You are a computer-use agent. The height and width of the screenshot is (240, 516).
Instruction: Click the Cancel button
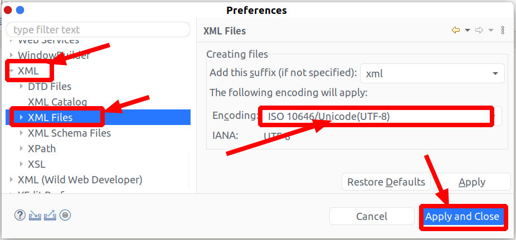pos(372,217)
